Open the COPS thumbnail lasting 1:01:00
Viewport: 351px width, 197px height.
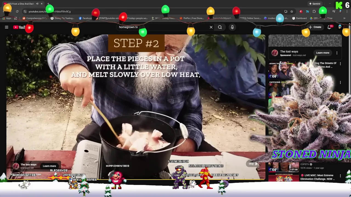click(x=284, y=167)
